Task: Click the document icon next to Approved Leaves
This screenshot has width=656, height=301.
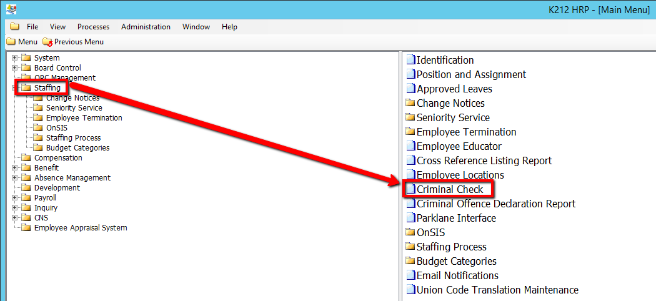Action: coord(410,89)
